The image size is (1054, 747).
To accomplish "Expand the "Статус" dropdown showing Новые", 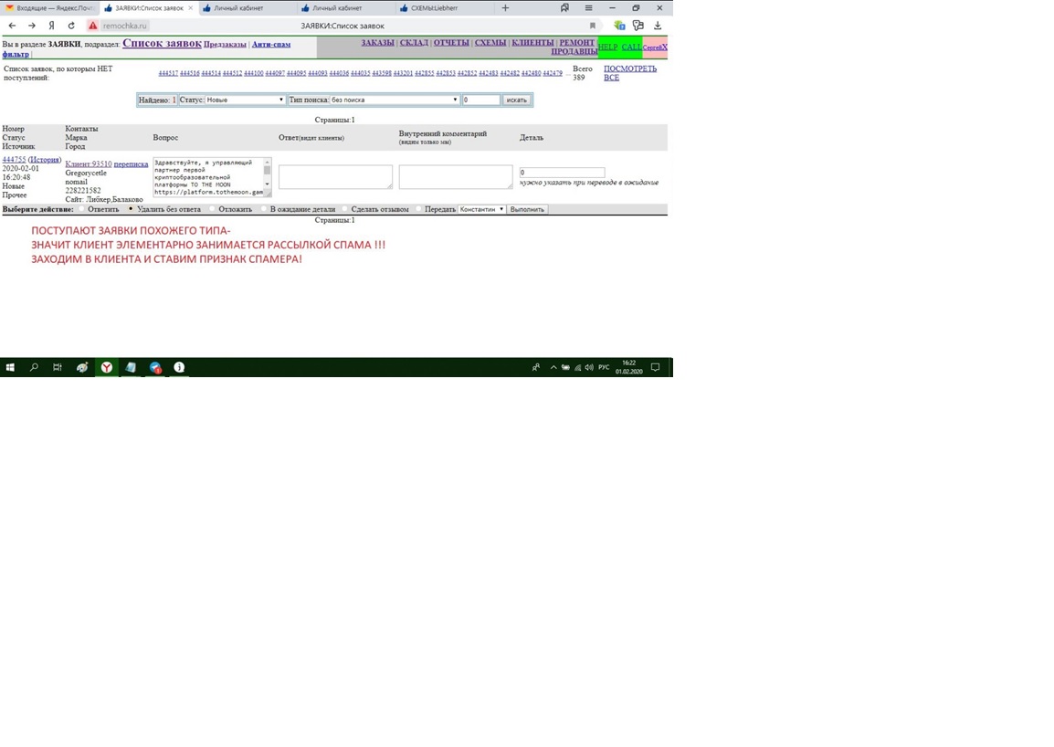I will coord(245,100).
